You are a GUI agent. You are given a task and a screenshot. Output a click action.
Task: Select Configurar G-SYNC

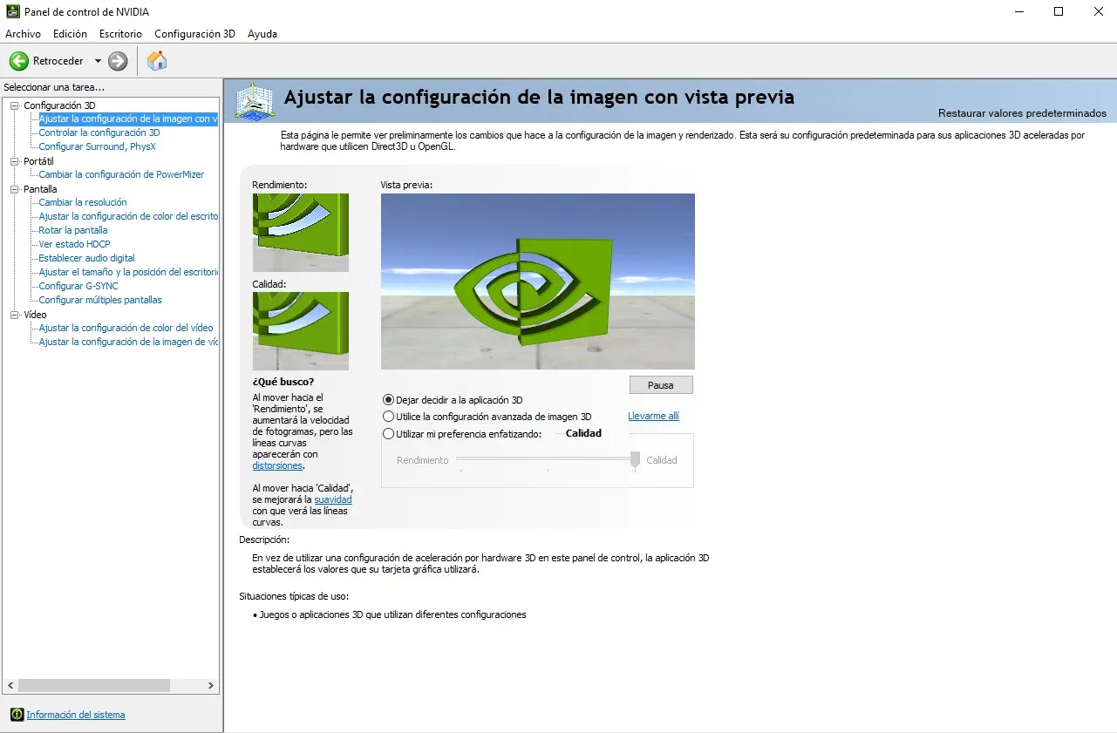click(78, 286)
